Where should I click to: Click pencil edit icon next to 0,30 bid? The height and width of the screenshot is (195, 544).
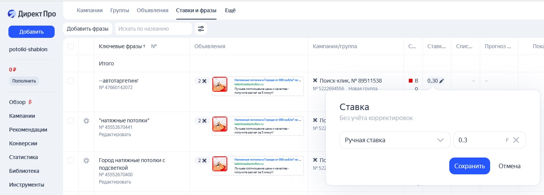pyautogui.click(x=442, y=81)
